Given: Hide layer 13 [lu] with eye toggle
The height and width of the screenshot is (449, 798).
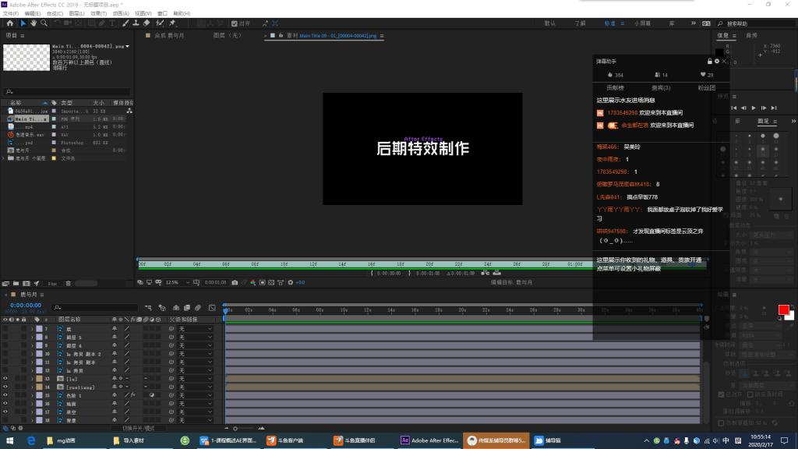Looking at the screenshot, I should [x=5, y=378].
